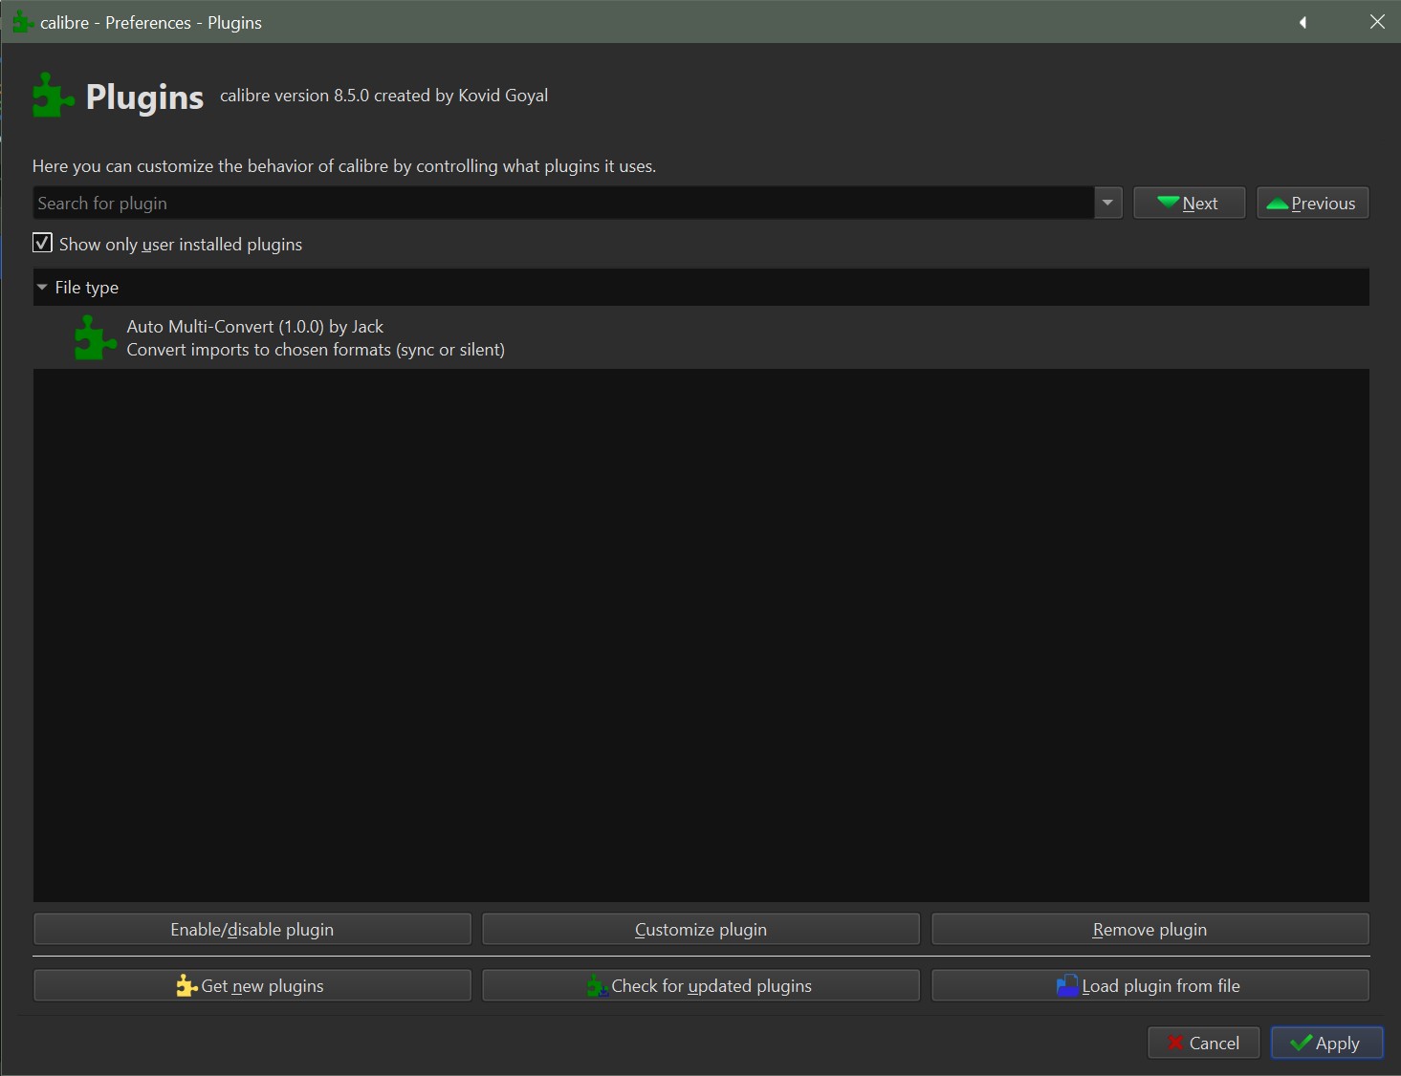Image resolution: width=1401 pixels, height=1076 pixels.
Task: Open Customize plugin dialog
Action: [x=701, y=929]
